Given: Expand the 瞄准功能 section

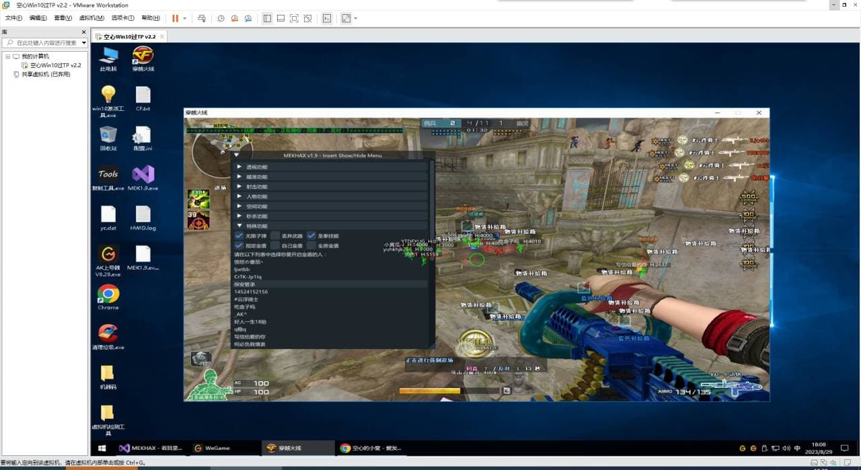Looking at the screenshot, I should (330, 177).
